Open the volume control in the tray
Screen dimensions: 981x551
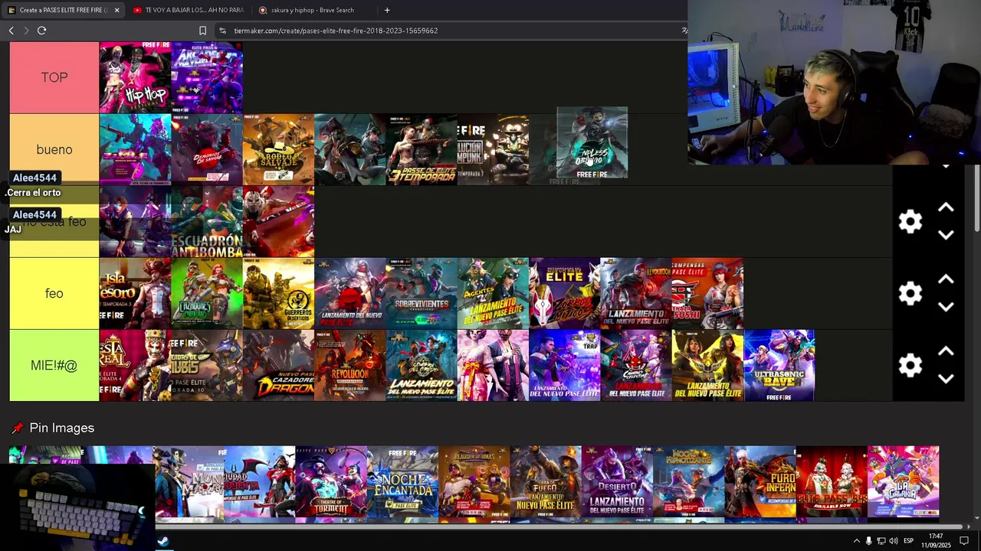[x=893, y=541]
